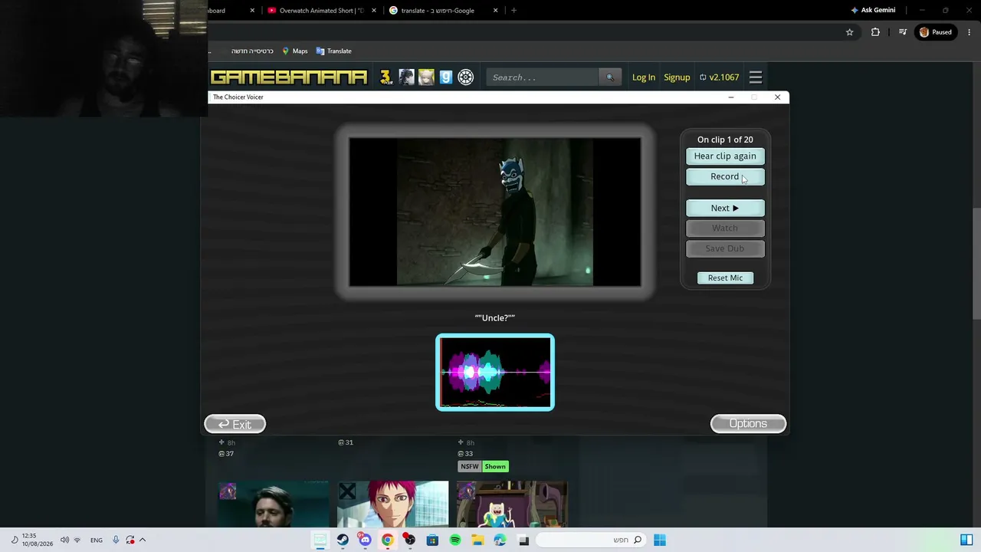Image resolution: width=981 pixels, height=552 pixels.
Task: Exit The Choicer Voicer
Action: (235, 424)
